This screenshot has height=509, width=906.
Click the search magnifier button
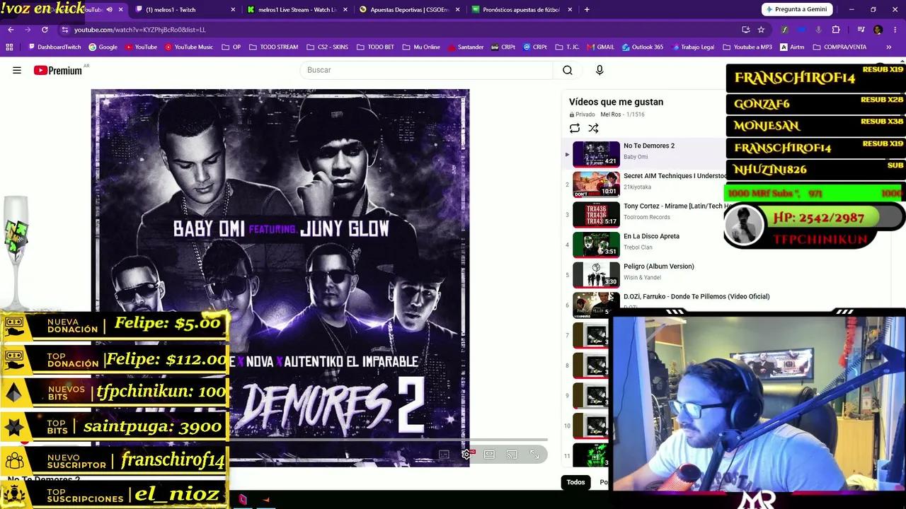(x=568, y=70)
